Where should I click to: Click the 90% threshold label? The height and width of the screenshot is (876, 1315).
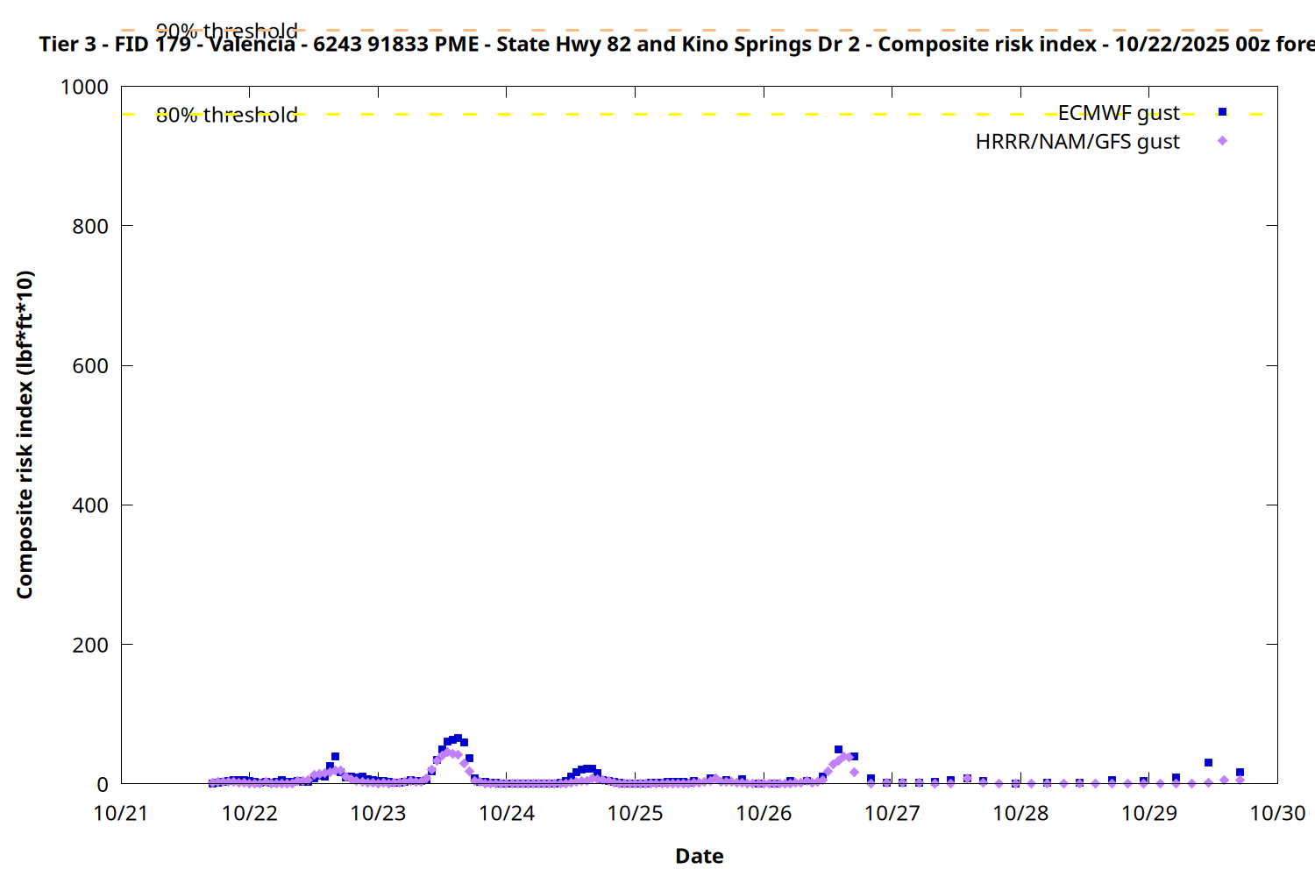point(226,32)
